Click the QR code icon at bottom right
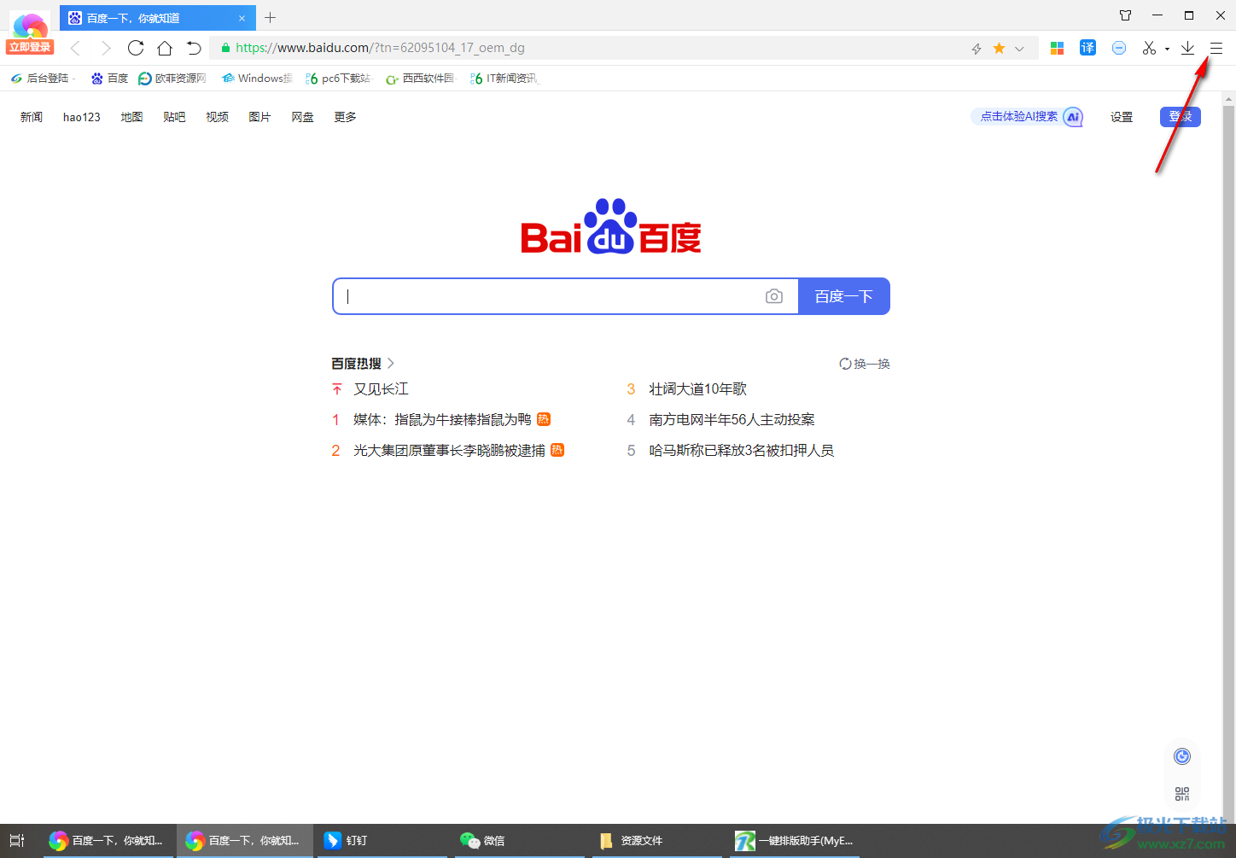The width and height of the screenshot is (1236, 858). point(1182,794)
